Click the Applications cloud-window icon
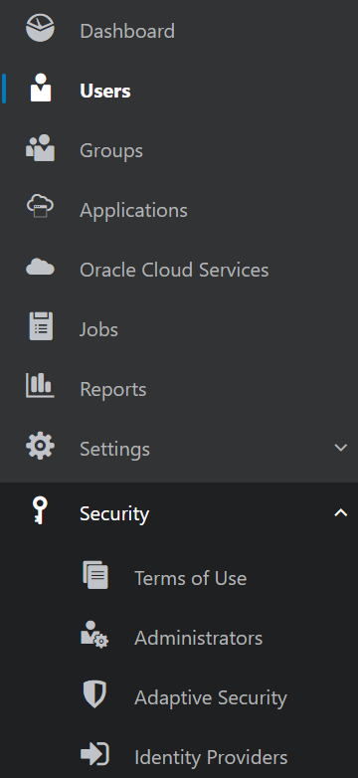This screenshot has height=778, width=358. [x=40, y=206]
